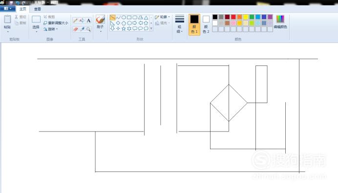Choose the Right arrow shape
The image size is (338, 193).
click(135, 23)
